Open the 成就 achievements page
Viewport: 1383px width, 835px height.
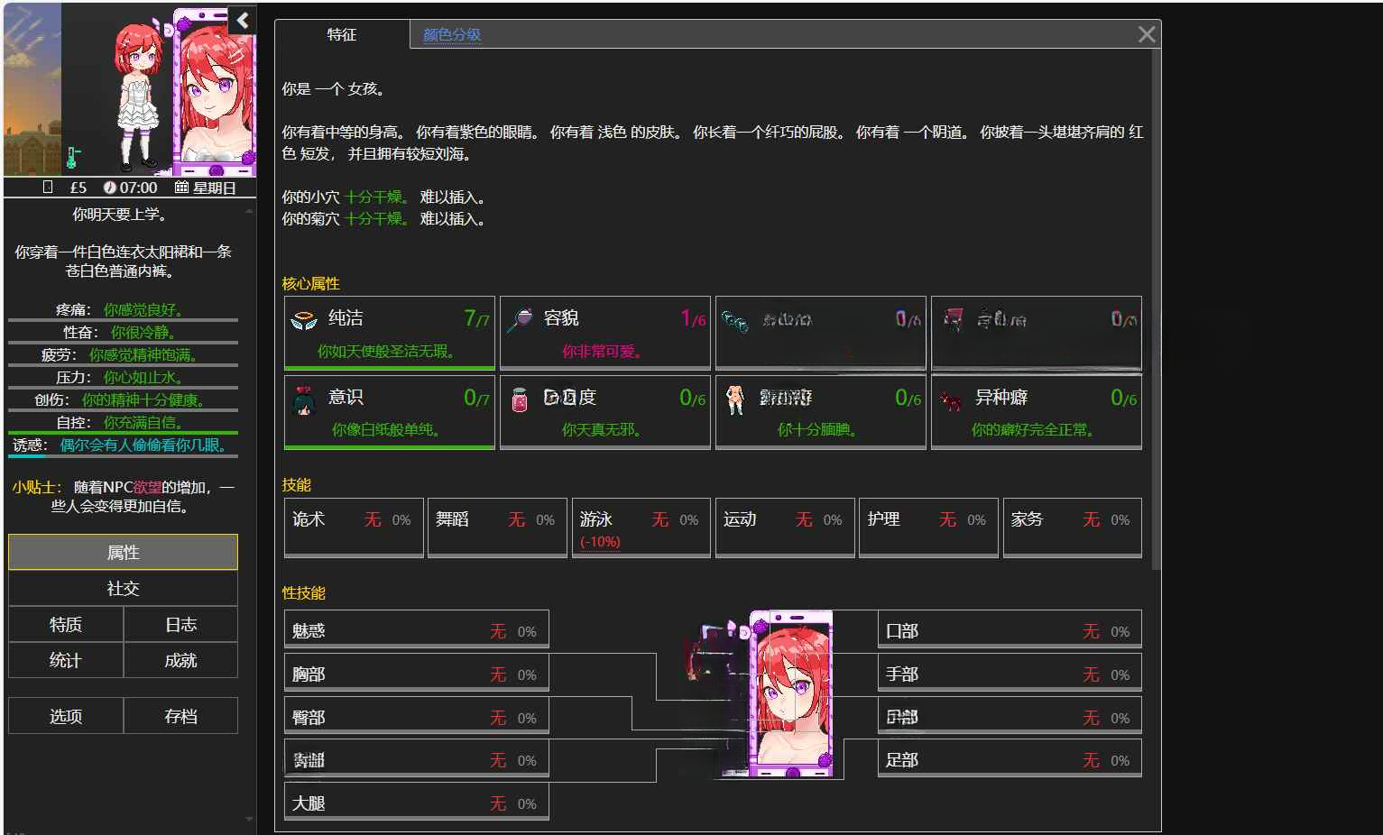tap(180, 660)
